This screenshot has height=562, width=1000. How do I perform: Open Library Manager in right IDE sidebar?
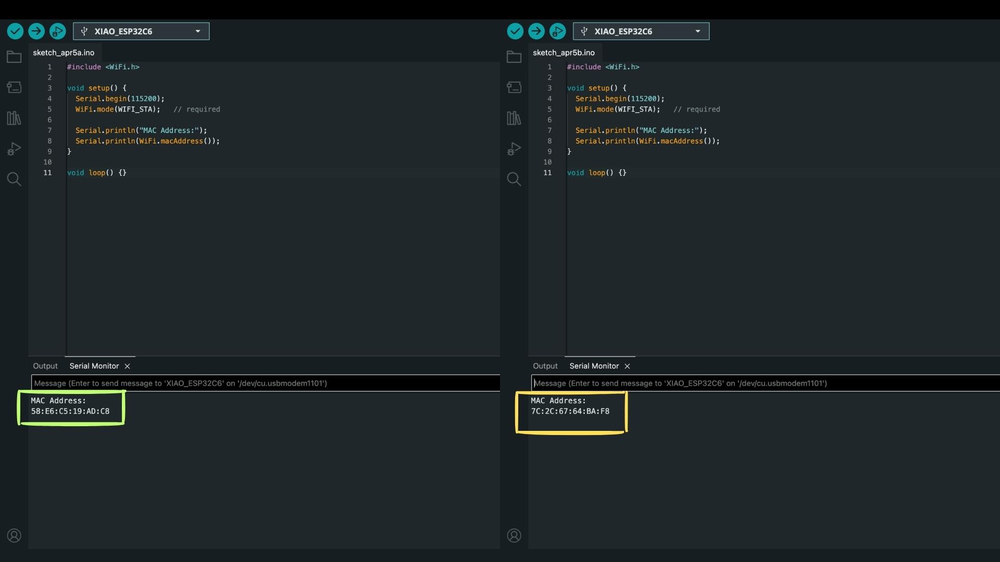(514, 118)
